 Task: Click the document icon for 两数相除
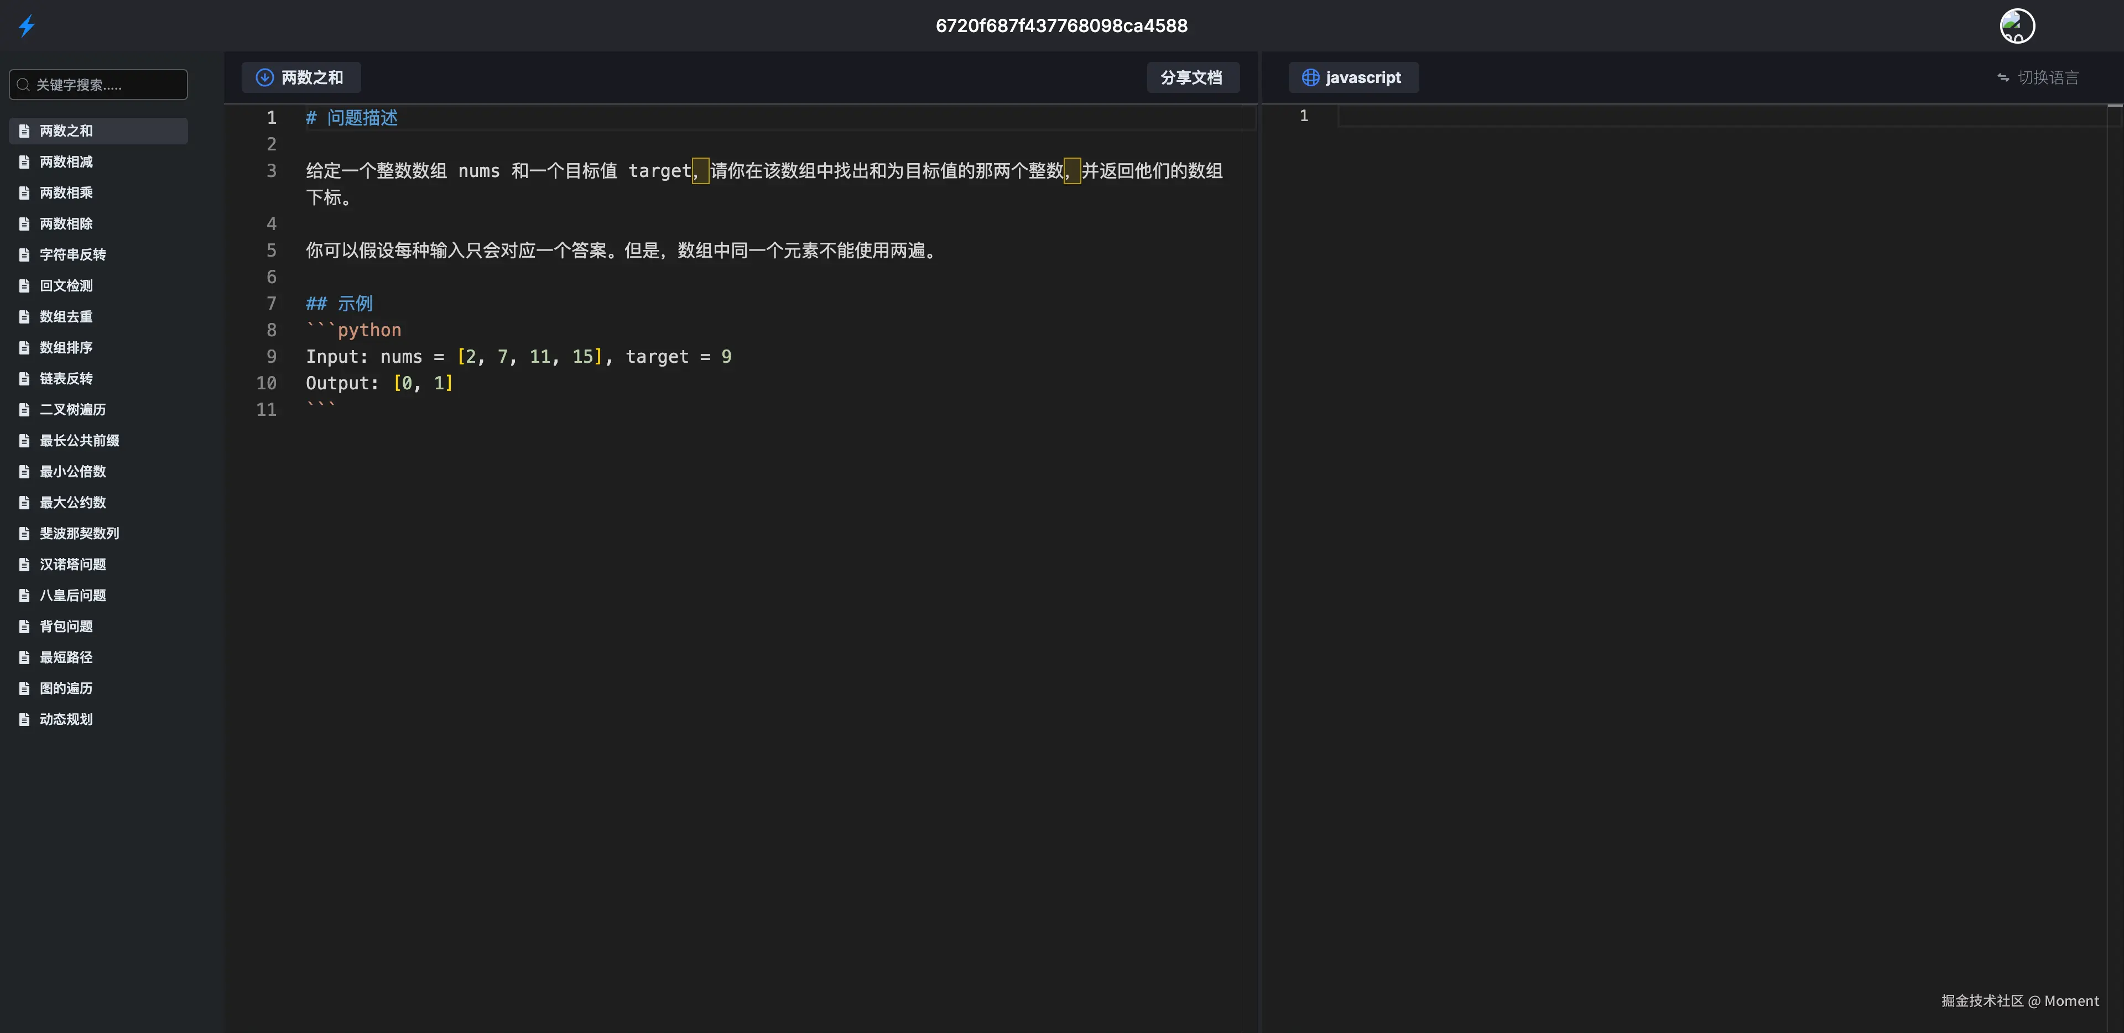coord(25,225)
